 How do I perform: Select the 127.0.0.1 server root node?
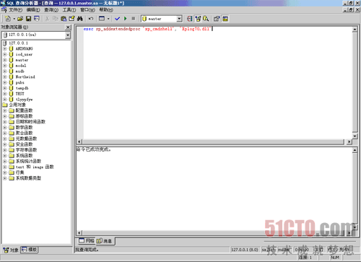[x=18, y=43]
